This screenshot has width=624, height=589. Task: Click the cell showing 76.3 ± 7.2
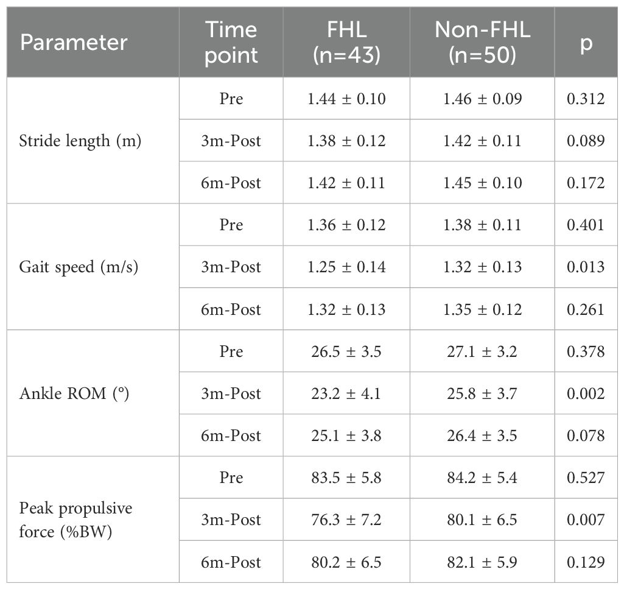click(x=346, y=520)
